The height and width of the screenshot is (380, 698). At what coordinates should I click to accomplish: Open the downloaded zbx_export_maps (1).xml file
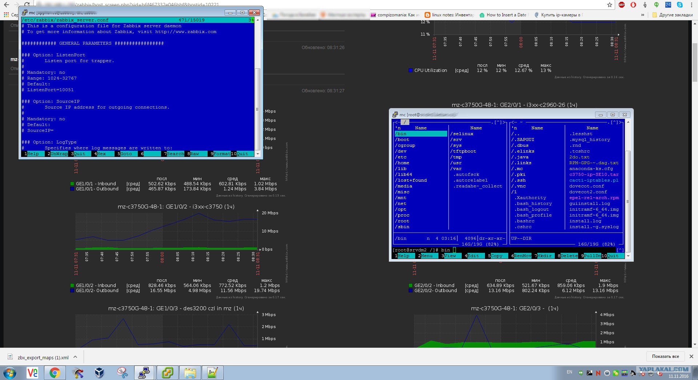click(38, 357)
